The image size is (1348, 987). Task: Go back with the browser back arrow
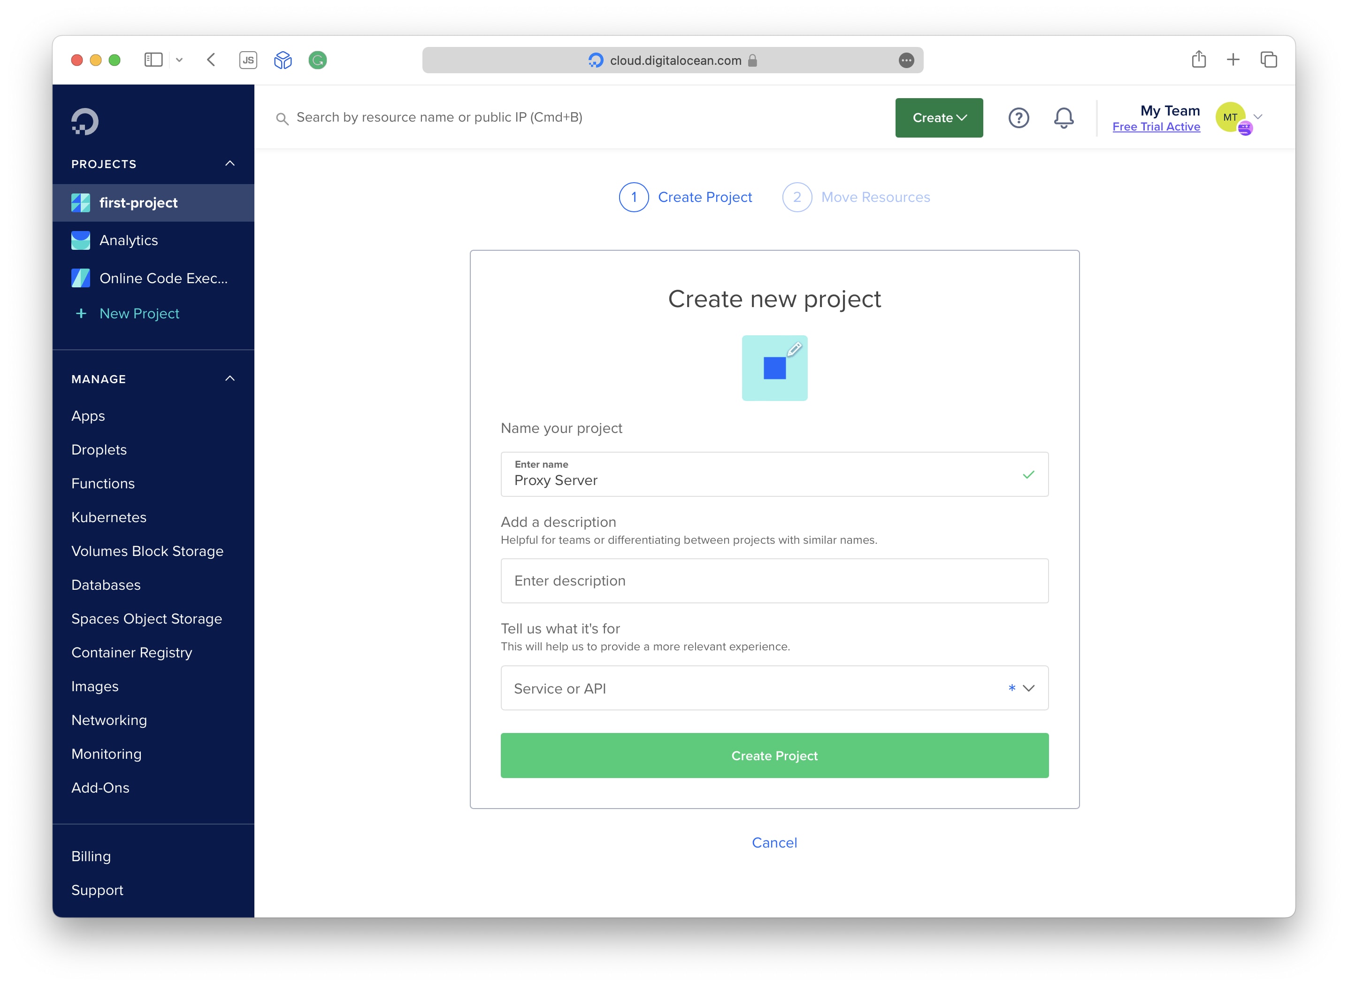(211, 60)
